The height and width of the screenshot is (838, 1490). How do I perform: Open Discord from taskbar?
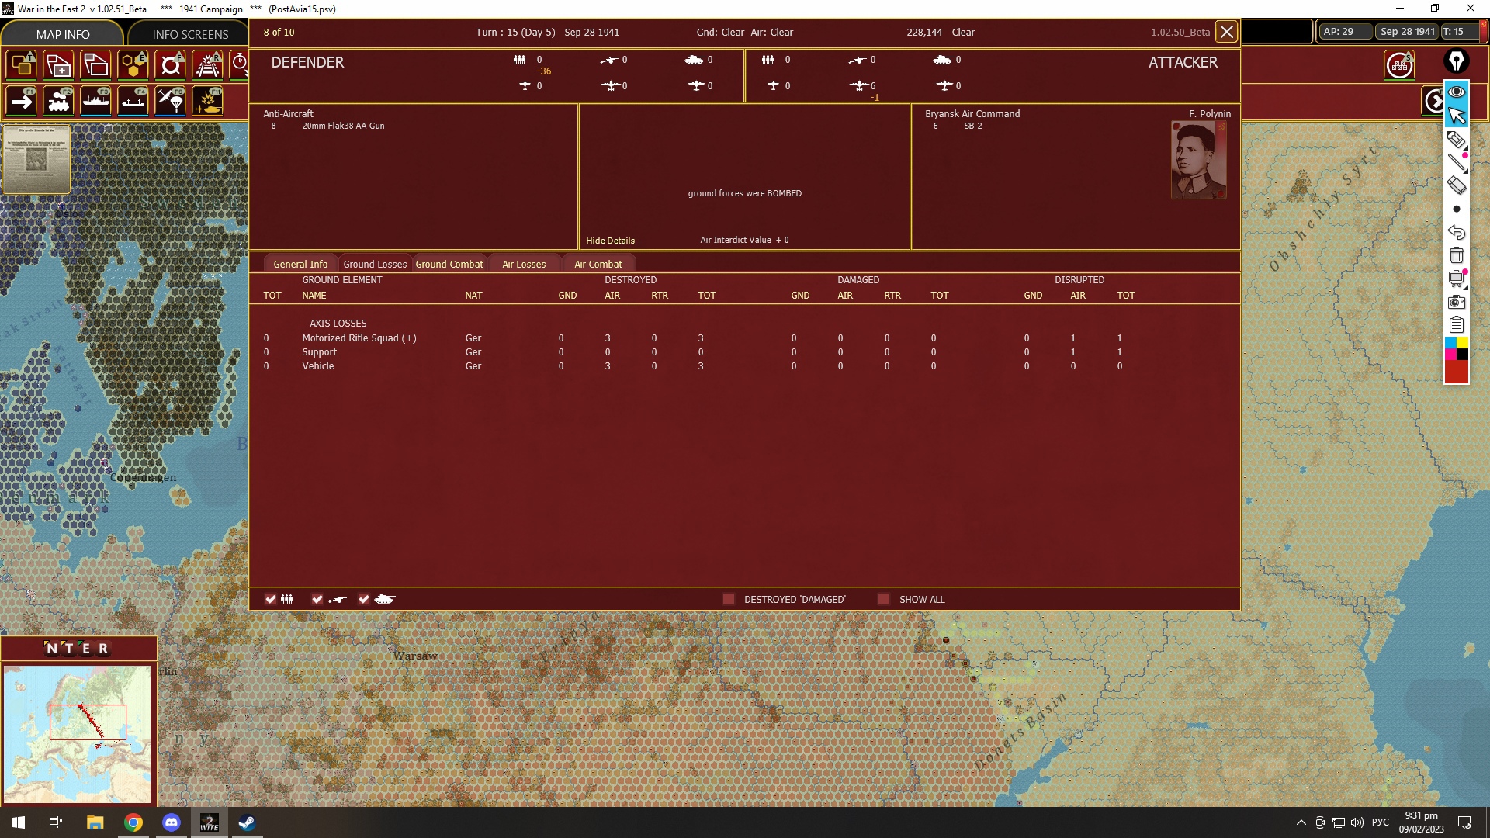[x=172, y=822]
